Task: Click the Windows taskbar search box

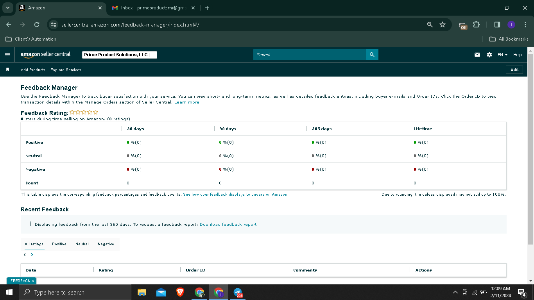Action: tap(75, 292)
